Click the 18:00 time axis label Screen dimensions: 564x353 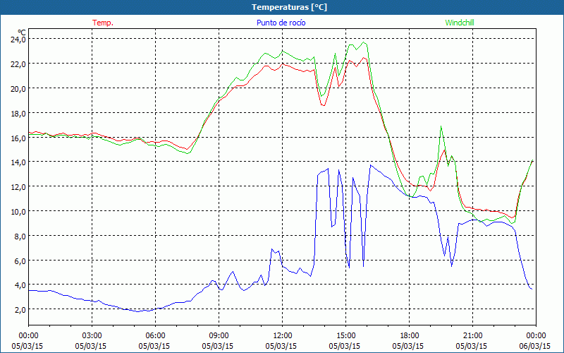[x=410, y=336]
